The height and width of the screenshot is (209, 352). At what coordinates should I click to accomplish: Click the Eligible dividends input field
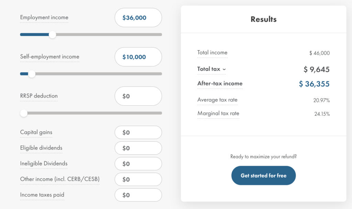tap(138, 148)
